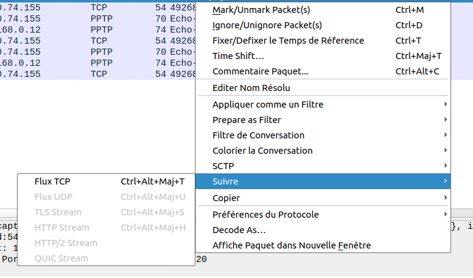473x278 pixels.
Task: Expand Appliquer comme un Filtre submenu
Action: click(267, 105)
